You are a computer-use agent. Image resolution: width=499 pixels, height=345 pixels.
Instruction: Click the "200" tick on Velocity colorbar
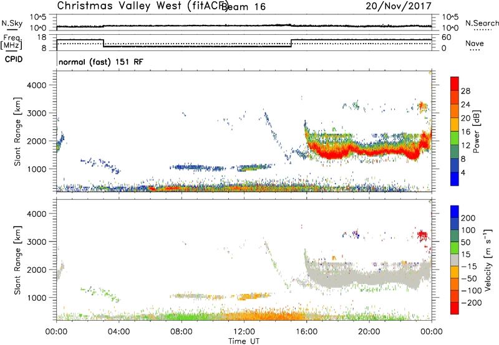[468, 218]
